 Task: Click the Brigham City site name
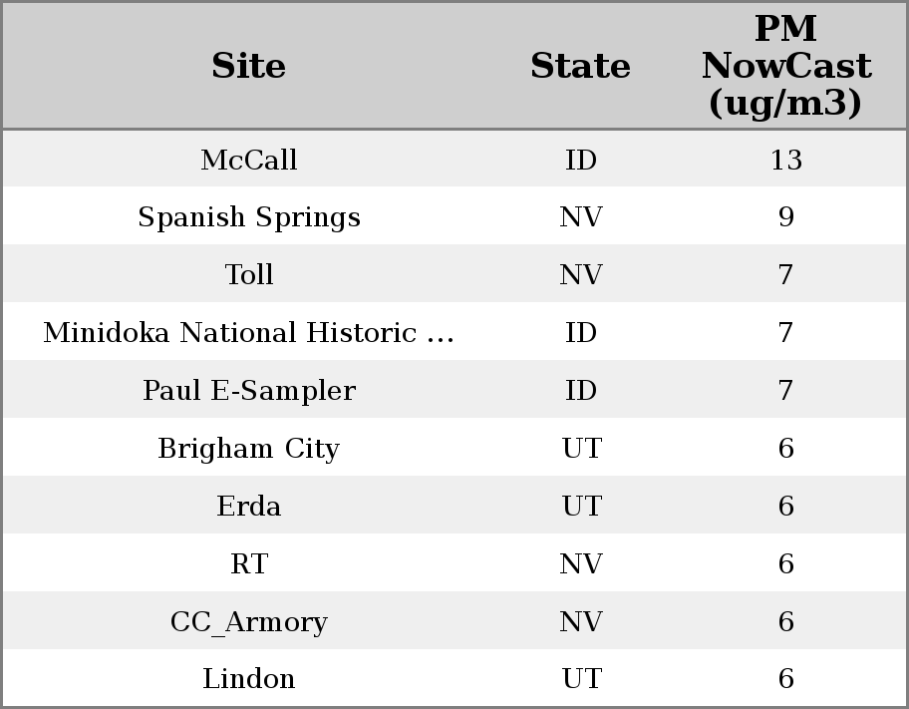pyautogui.click(x=249, y=449)
